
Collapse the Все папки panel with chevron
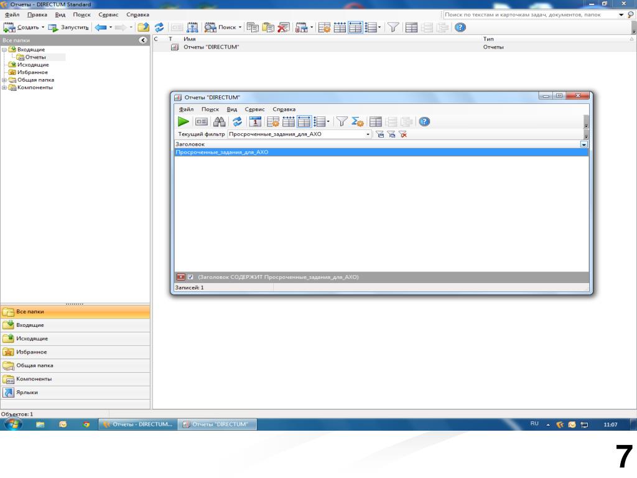click(x=143, y=40)
